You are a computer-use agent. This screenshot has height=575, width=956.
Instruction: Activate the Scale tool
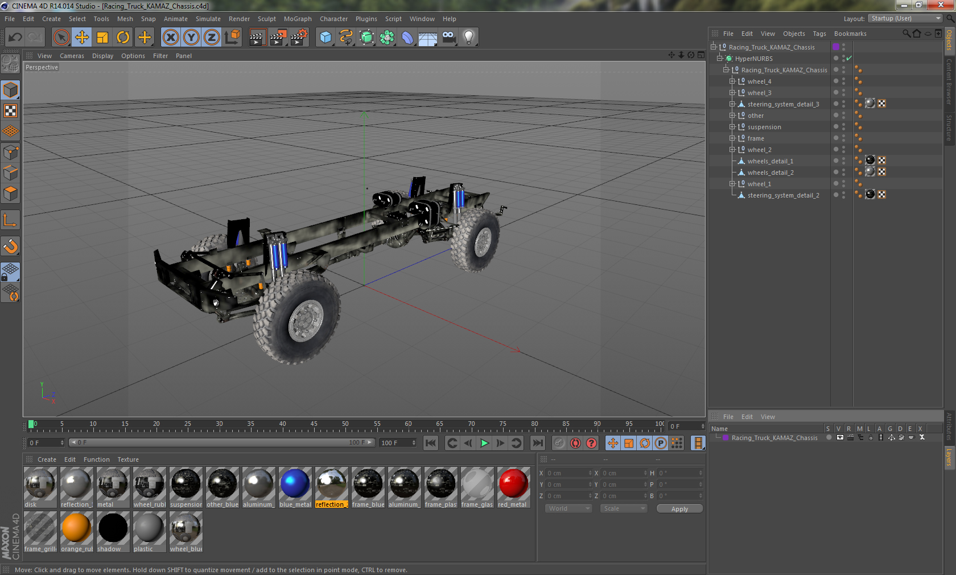[x=102, y=38]
